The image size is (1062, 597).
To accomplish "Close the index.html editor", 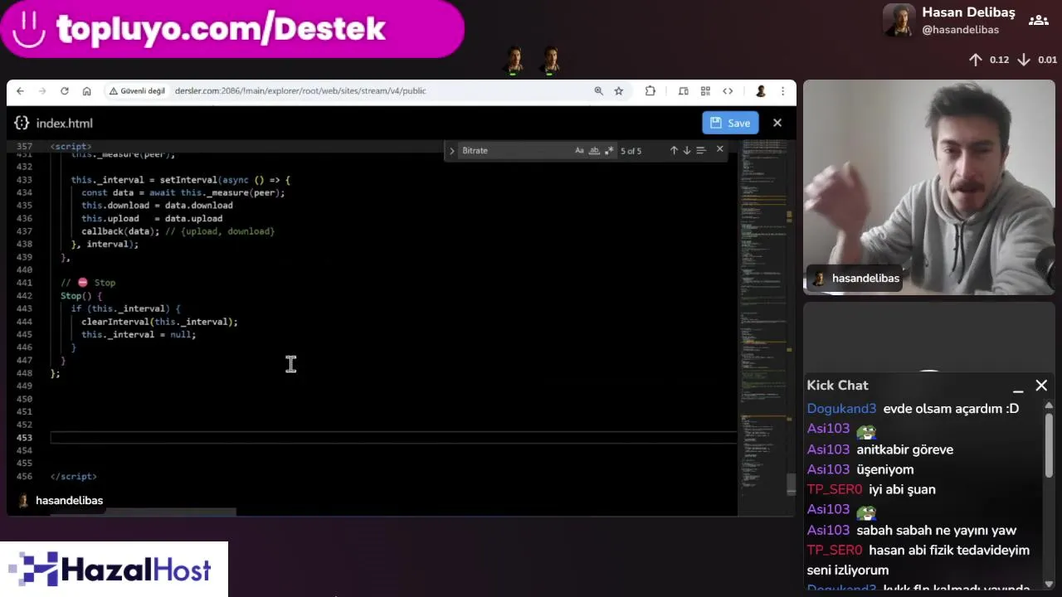I will [777, 123].
